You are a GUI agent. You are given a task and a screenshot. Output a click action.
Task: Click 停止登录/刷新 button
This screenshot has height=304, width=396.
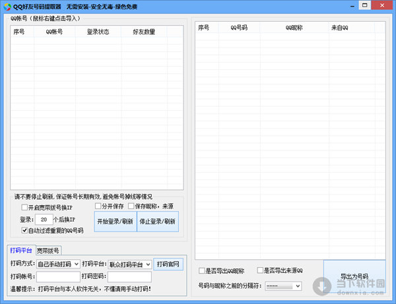[158, 222]
